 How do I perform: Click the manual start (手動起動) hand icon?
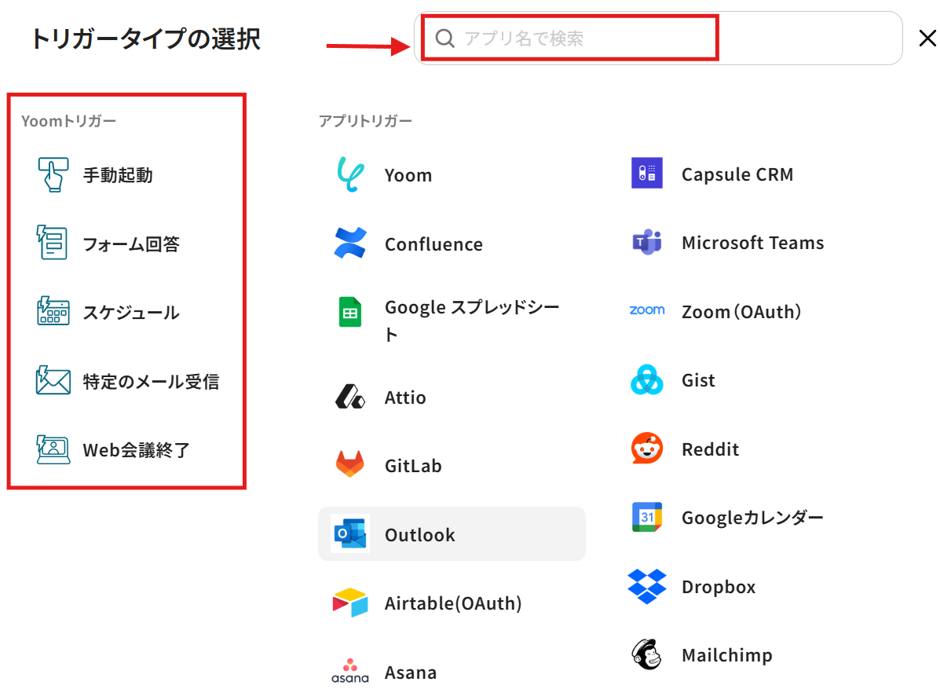click(x=53, y=174)
